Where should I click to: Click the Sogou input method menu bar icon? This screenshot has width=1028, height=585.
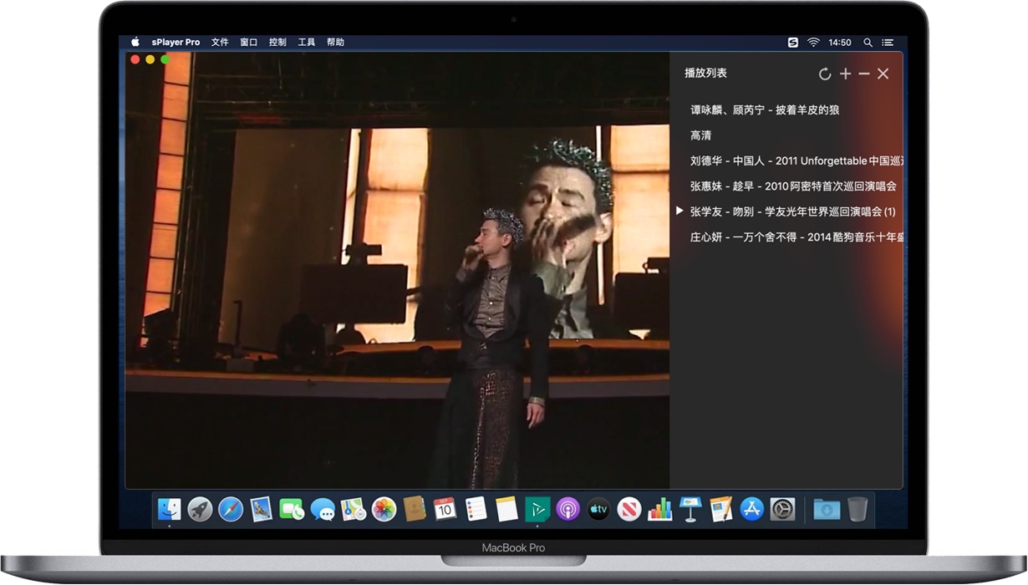(792, 43)
